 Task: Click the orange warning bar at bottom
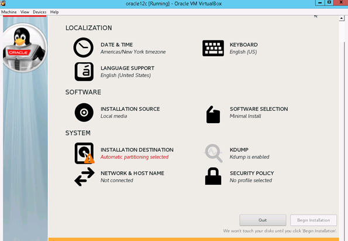coord(194,239)
